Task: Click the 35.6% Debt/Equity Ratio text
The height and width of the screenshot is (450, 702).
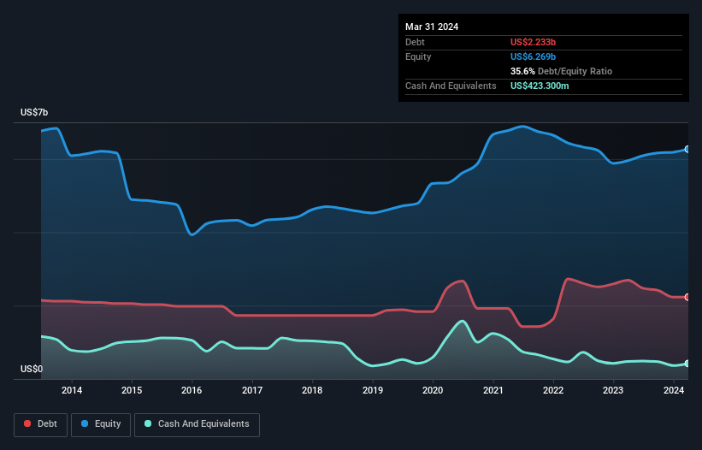Action: (561, 71)
